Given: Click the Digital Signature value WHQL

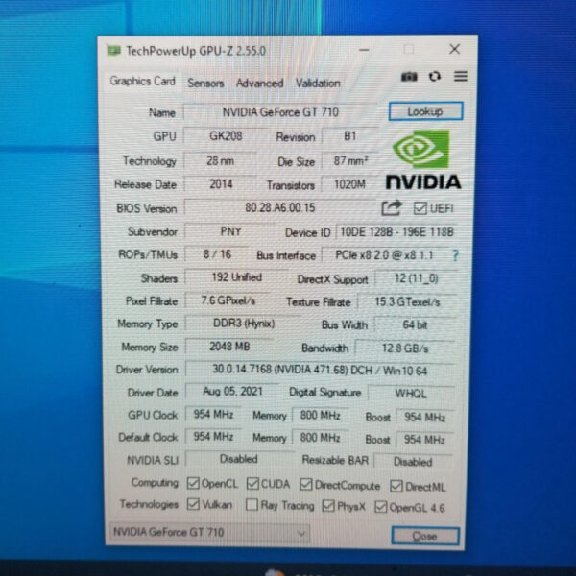Looking at the screenshot, I should [x=411, y=394].
